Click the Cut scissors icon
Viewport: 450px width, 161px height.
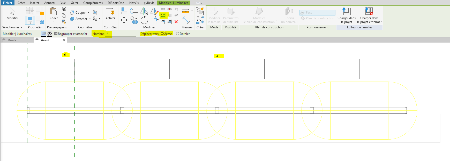pos(64,10)
